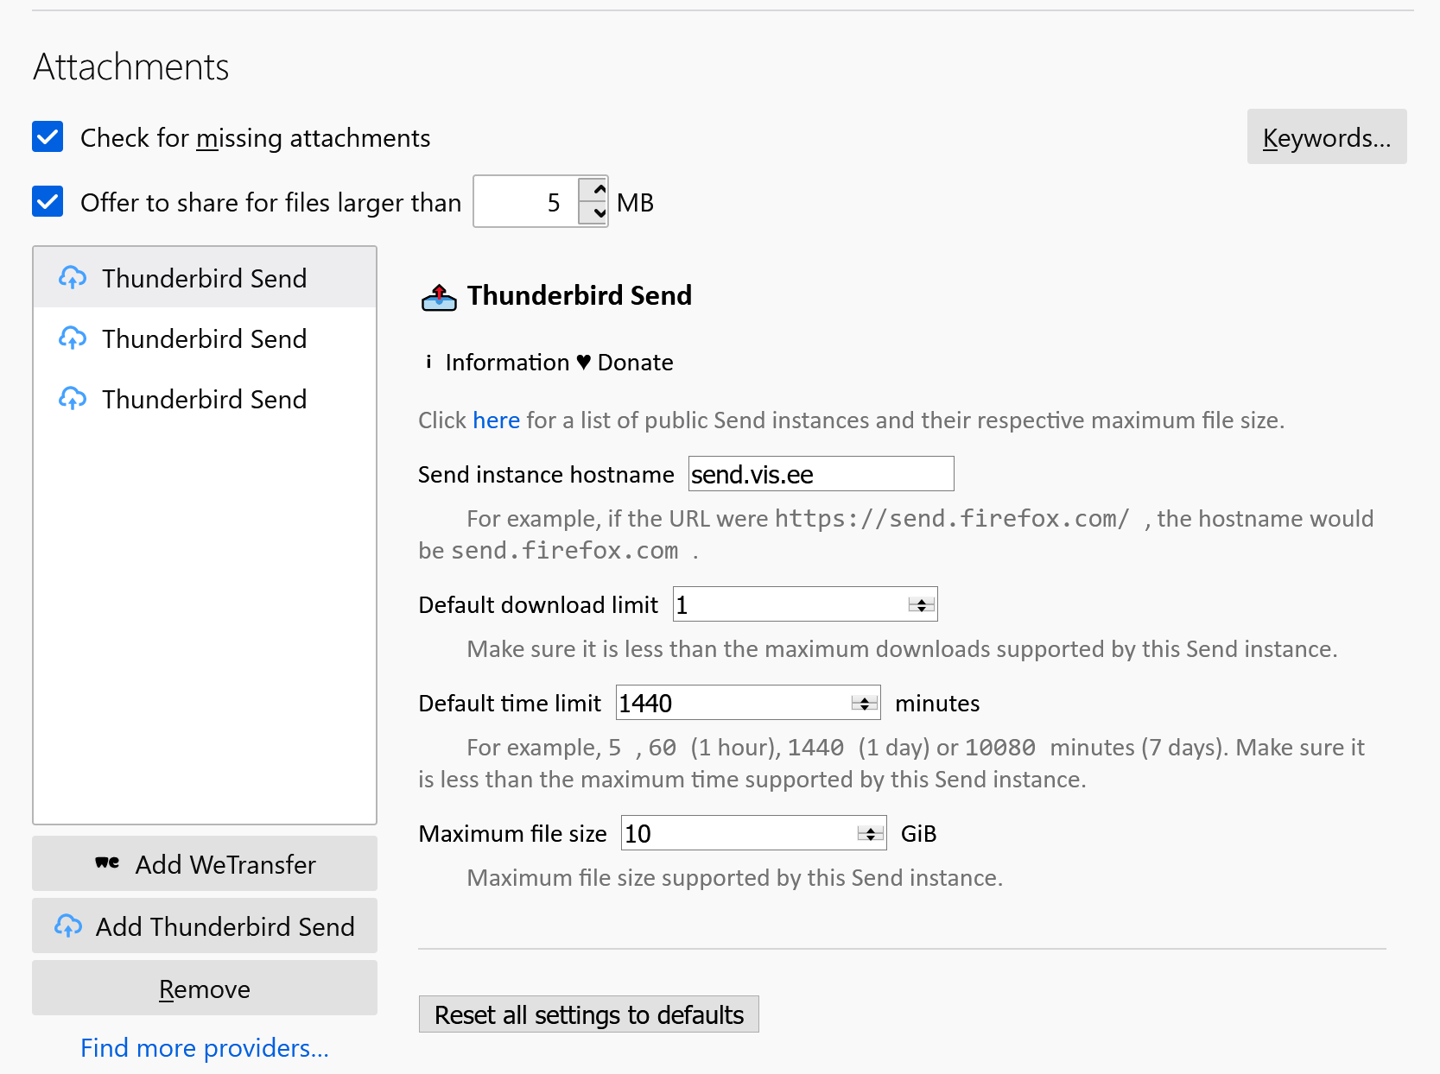Click the heart icon next to Donate

[x=584, y=362]
